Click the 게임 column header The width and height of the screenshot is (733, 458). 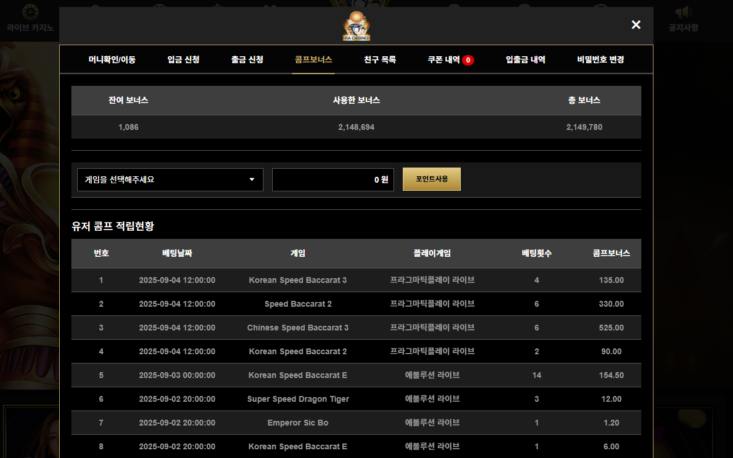[x=298, y=253]
